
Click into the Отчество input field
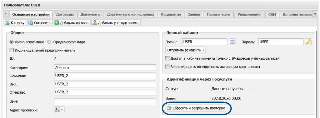point(105,92)
